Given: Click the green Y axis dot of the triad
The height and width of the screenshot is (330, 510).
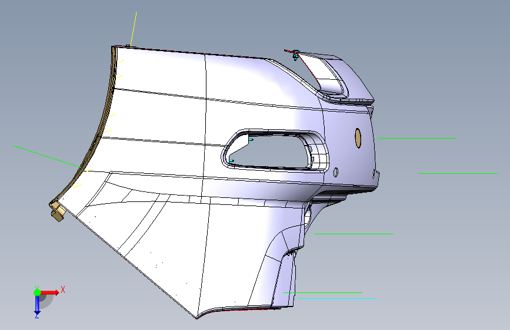Looking at the screenshot, I should click(37, 292).
